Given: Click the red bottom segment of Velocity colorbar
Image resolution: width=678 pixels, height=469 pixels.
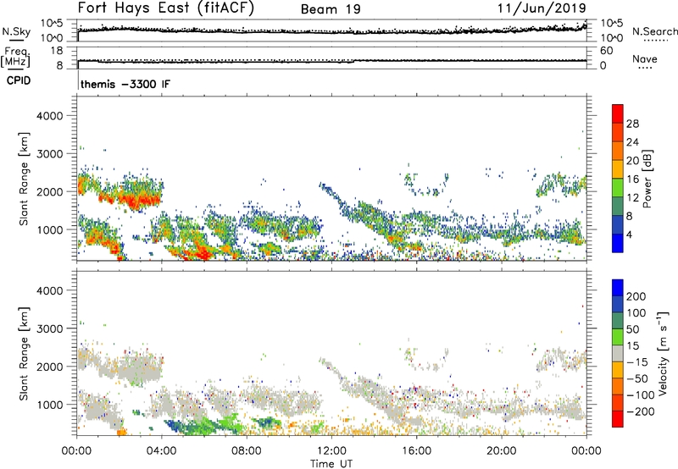Looking at the screenshot, I should pos(618,419).
